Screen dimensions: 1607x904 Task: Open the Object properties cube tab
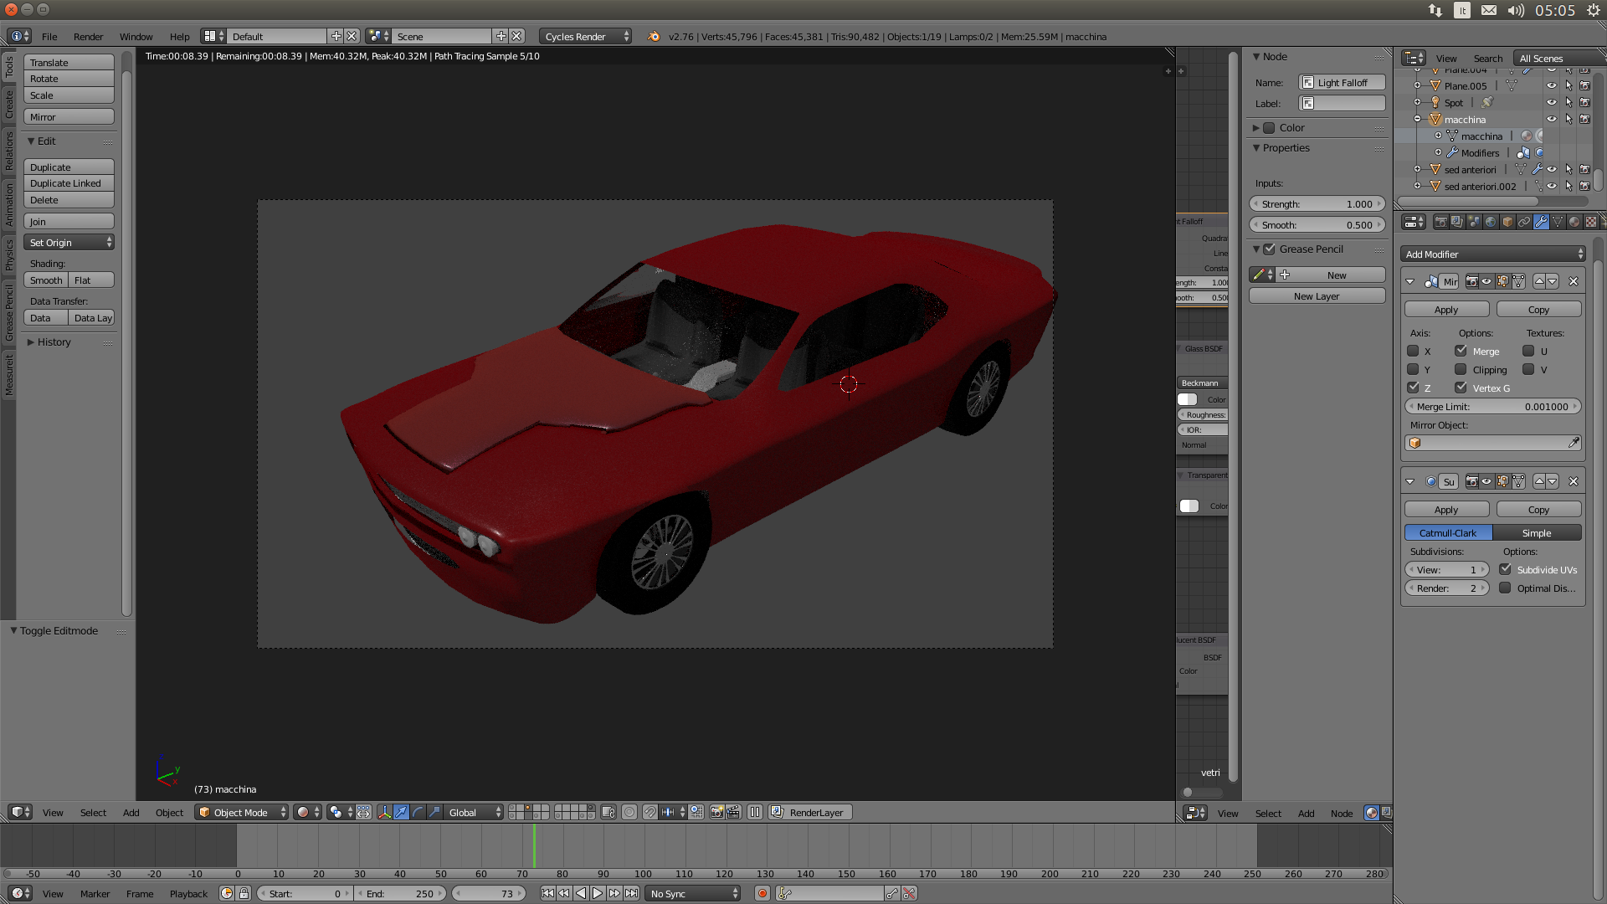(x=1507, y=222)
